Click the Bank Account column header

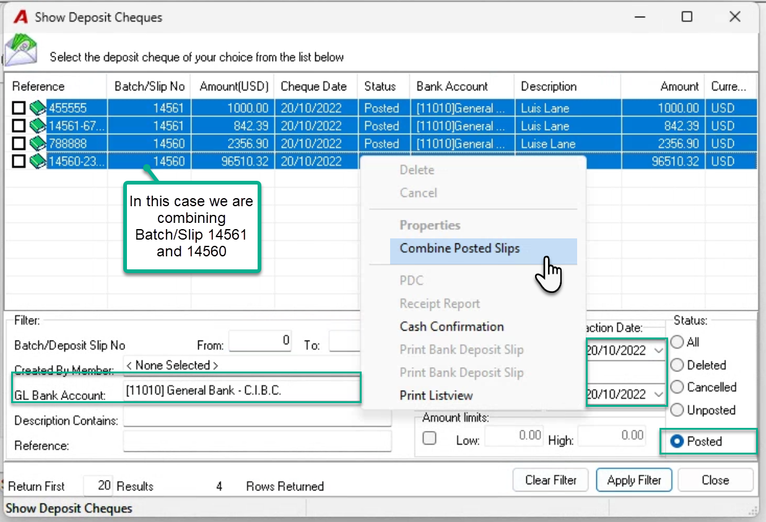462,87
